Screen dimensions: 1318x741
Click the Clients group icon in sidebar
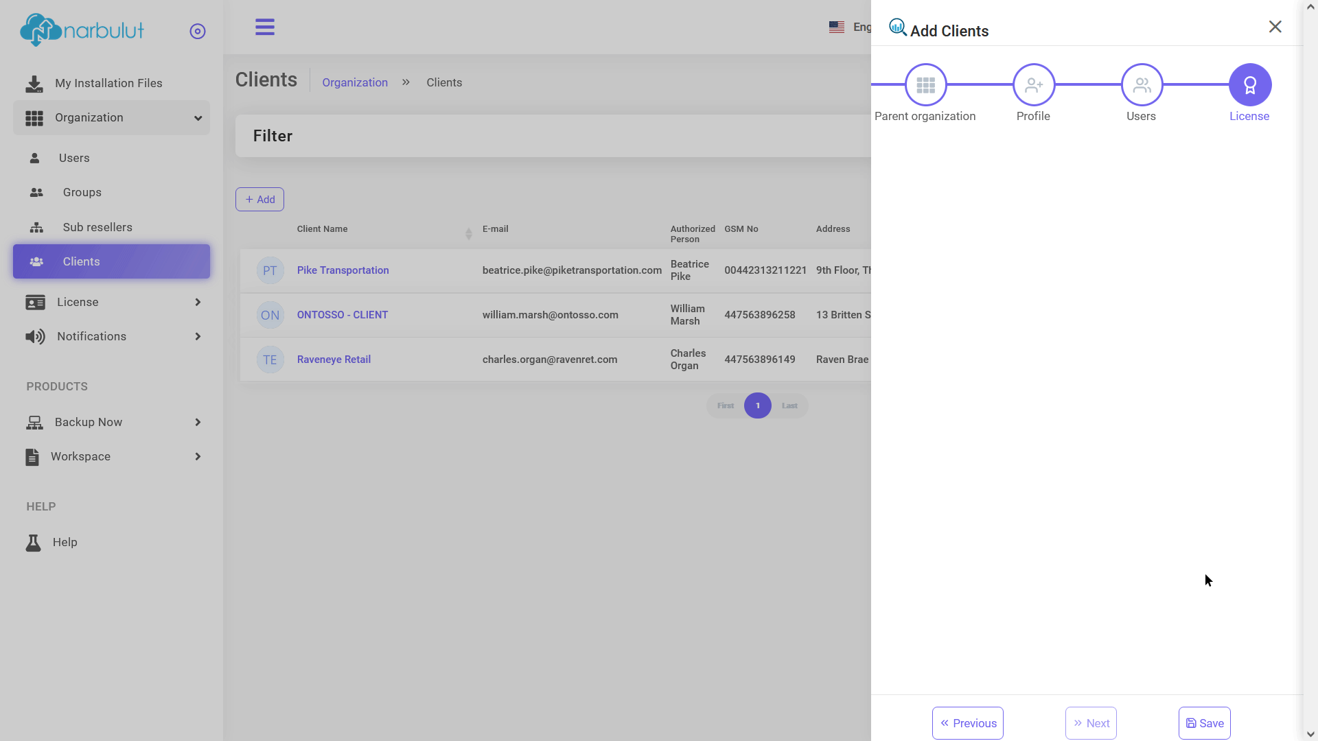pyautogui.click(x=36, y=261)
